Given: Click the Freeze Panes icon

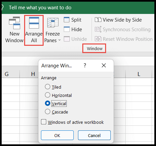Looking at the screenshot, I should click(53, 23).
